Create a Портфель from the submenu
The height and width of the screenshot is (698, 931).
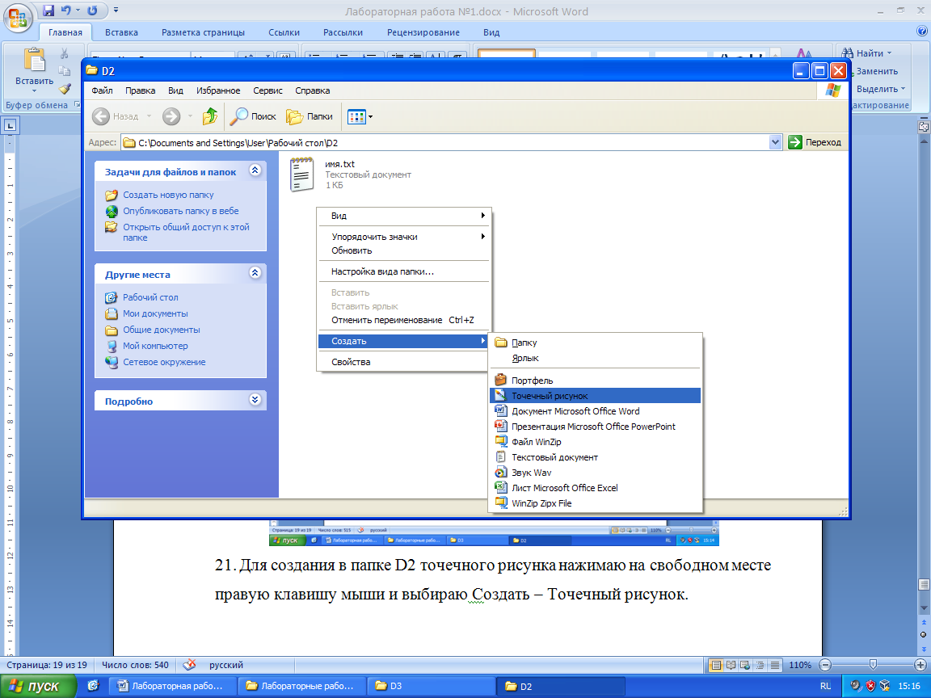[x=595, y=381]
